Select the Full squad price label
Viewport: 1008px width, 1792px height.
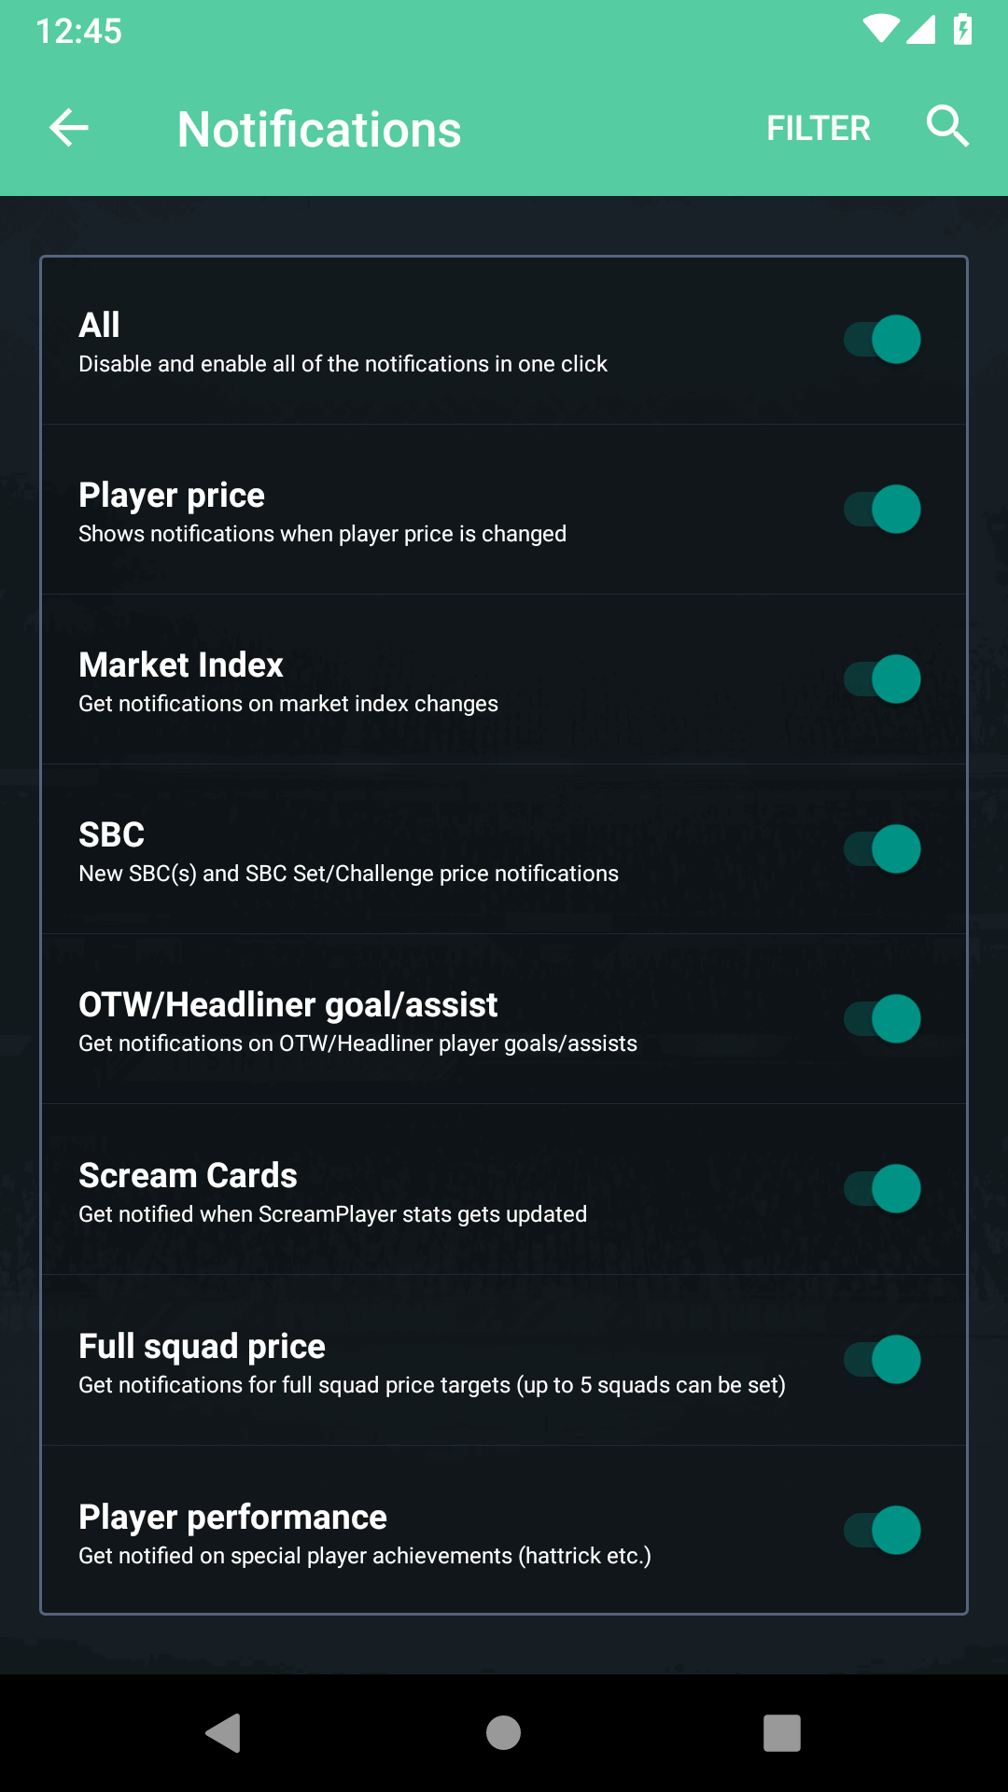(203, 1347)
